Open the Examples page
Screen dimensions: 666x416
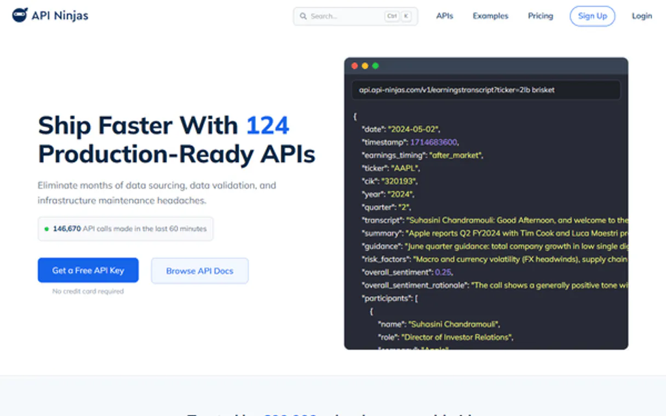490,16
